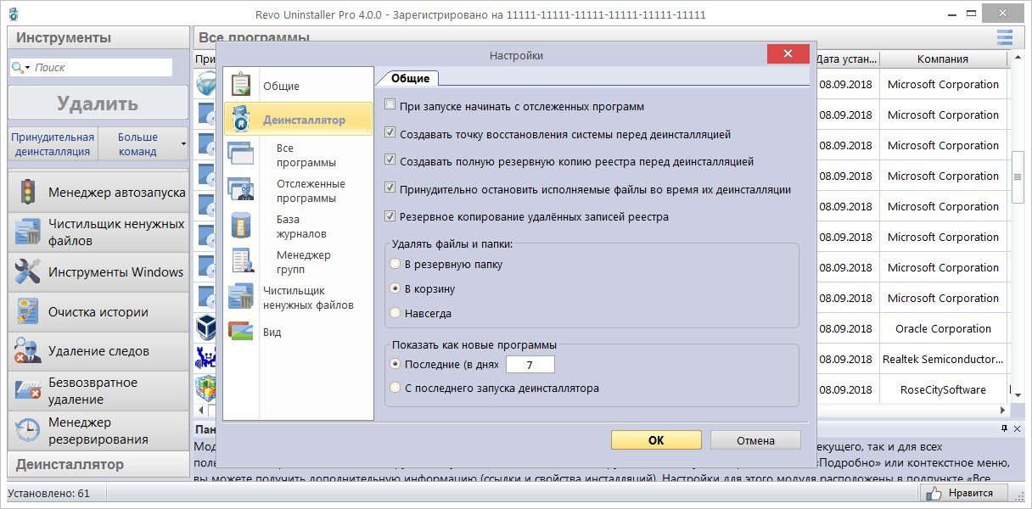Select the Навсегда delete option
Image resolution: width=1032 pixels, height=509 pixels.
click(x=395, y=313)
